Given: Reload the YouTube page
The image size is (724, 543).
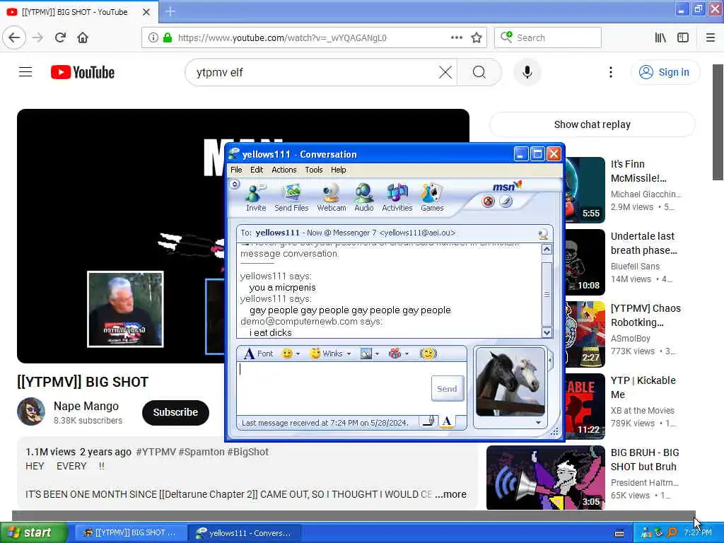Looking at the screenshot, I should tap(60, 37).
